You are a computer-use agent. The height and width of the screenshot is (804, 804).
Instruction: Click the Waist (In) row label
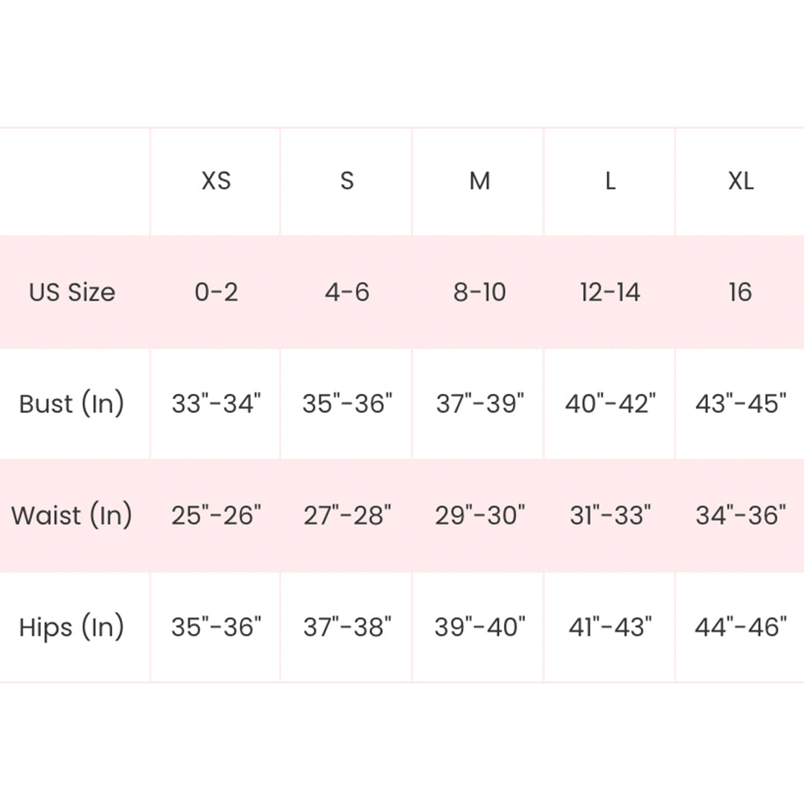click(71, 515)
